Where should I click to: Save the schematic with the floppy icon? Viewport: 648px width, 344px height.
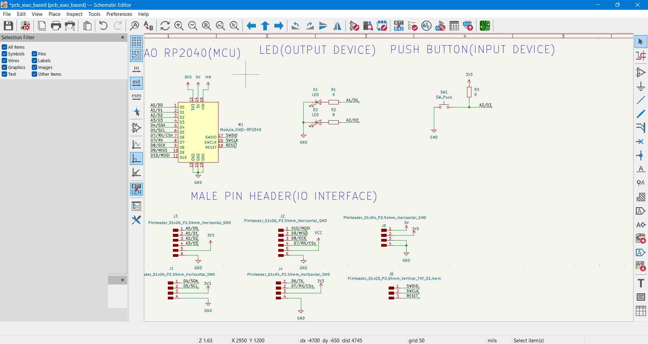(8, 26)
